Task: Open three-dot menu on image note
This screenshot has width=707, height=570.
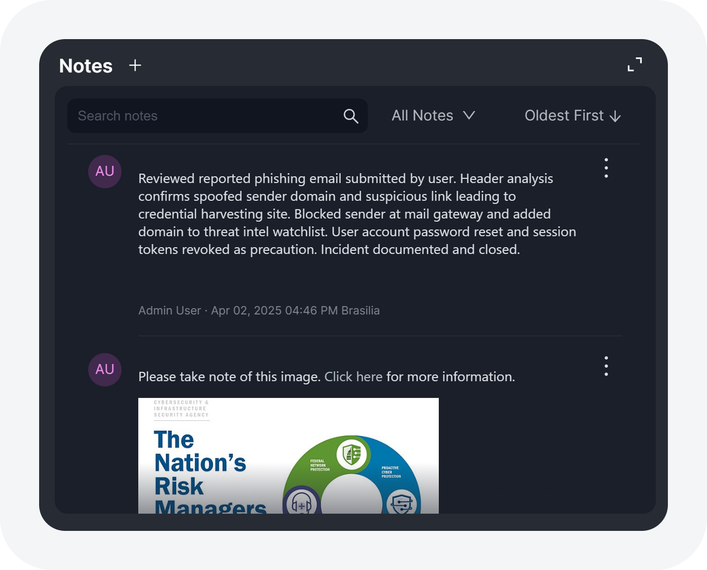Action: click(x=606, y=366)
